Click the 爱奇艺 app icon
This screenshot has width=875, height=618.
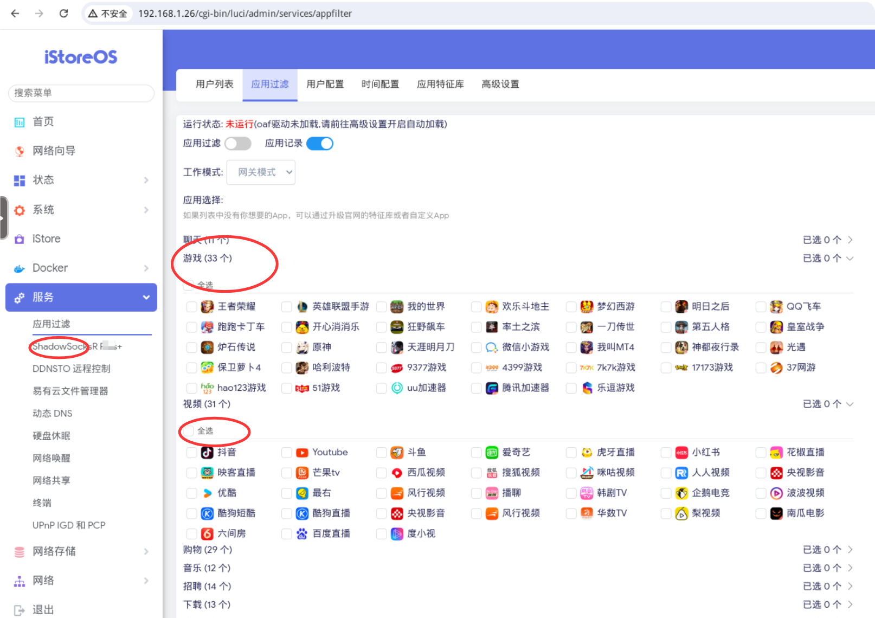pos(491,452)
